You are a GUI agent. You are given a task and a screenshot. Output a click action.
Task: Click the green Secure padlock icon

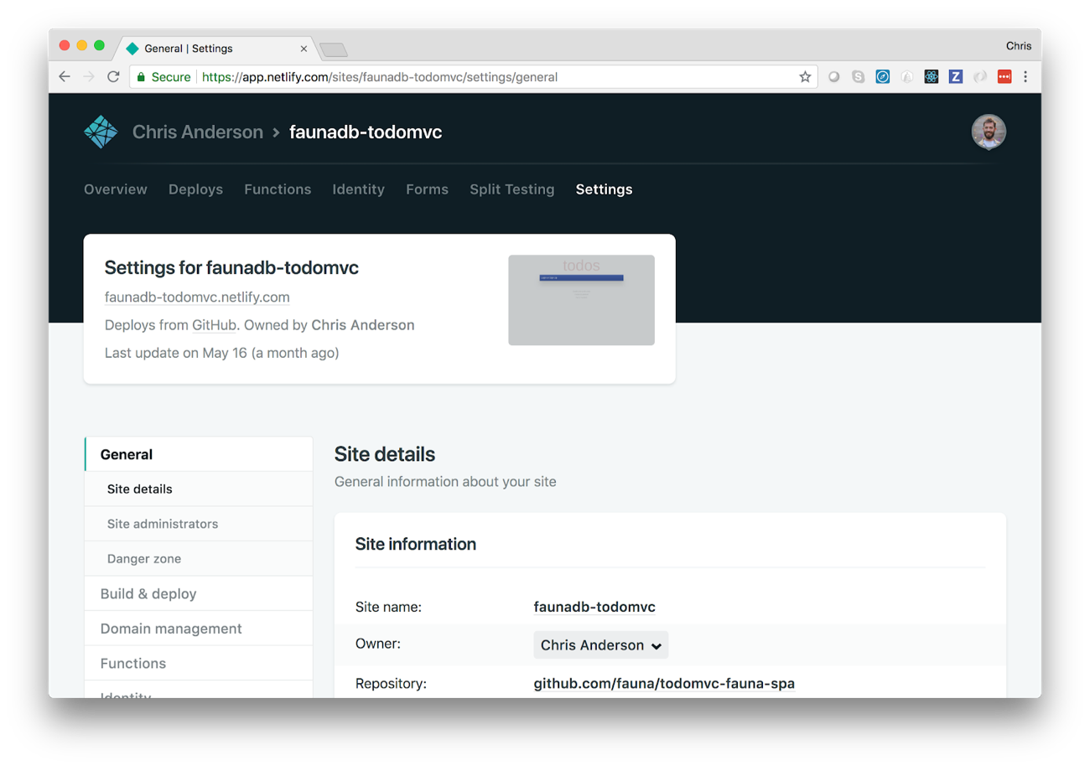tap(141, 77)
